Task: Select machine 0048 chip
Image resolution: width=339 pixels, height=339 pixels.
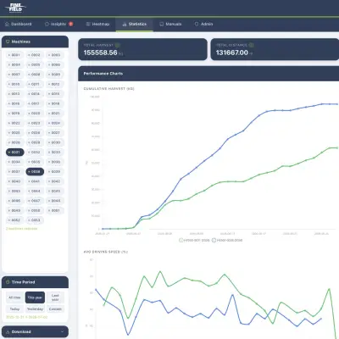Action: [55, 201]
